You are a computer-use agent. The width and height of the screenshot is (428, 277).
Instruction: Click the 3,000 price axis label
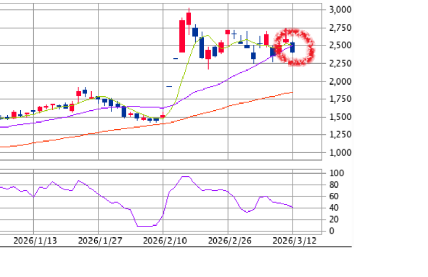(x=340, y=10)
